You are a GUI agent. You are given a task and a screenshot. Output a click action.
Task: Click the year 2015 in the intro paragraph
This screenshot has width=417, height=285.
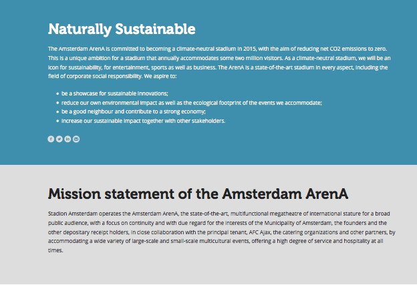(x=249, y=49)
